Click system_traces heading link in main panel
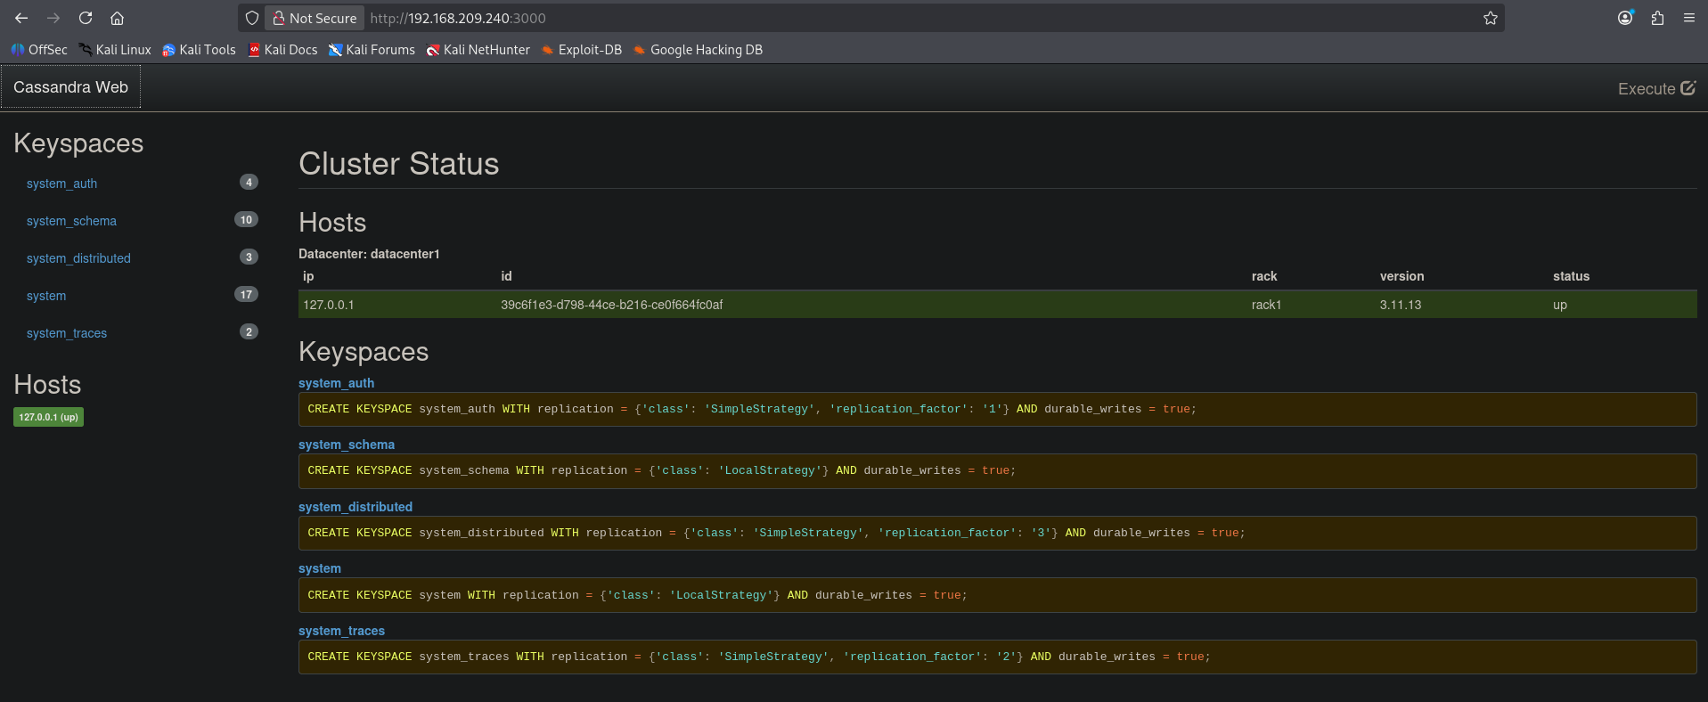Image resolution: width=1708 pixels, height=702 pixels. tap(341, 631)
